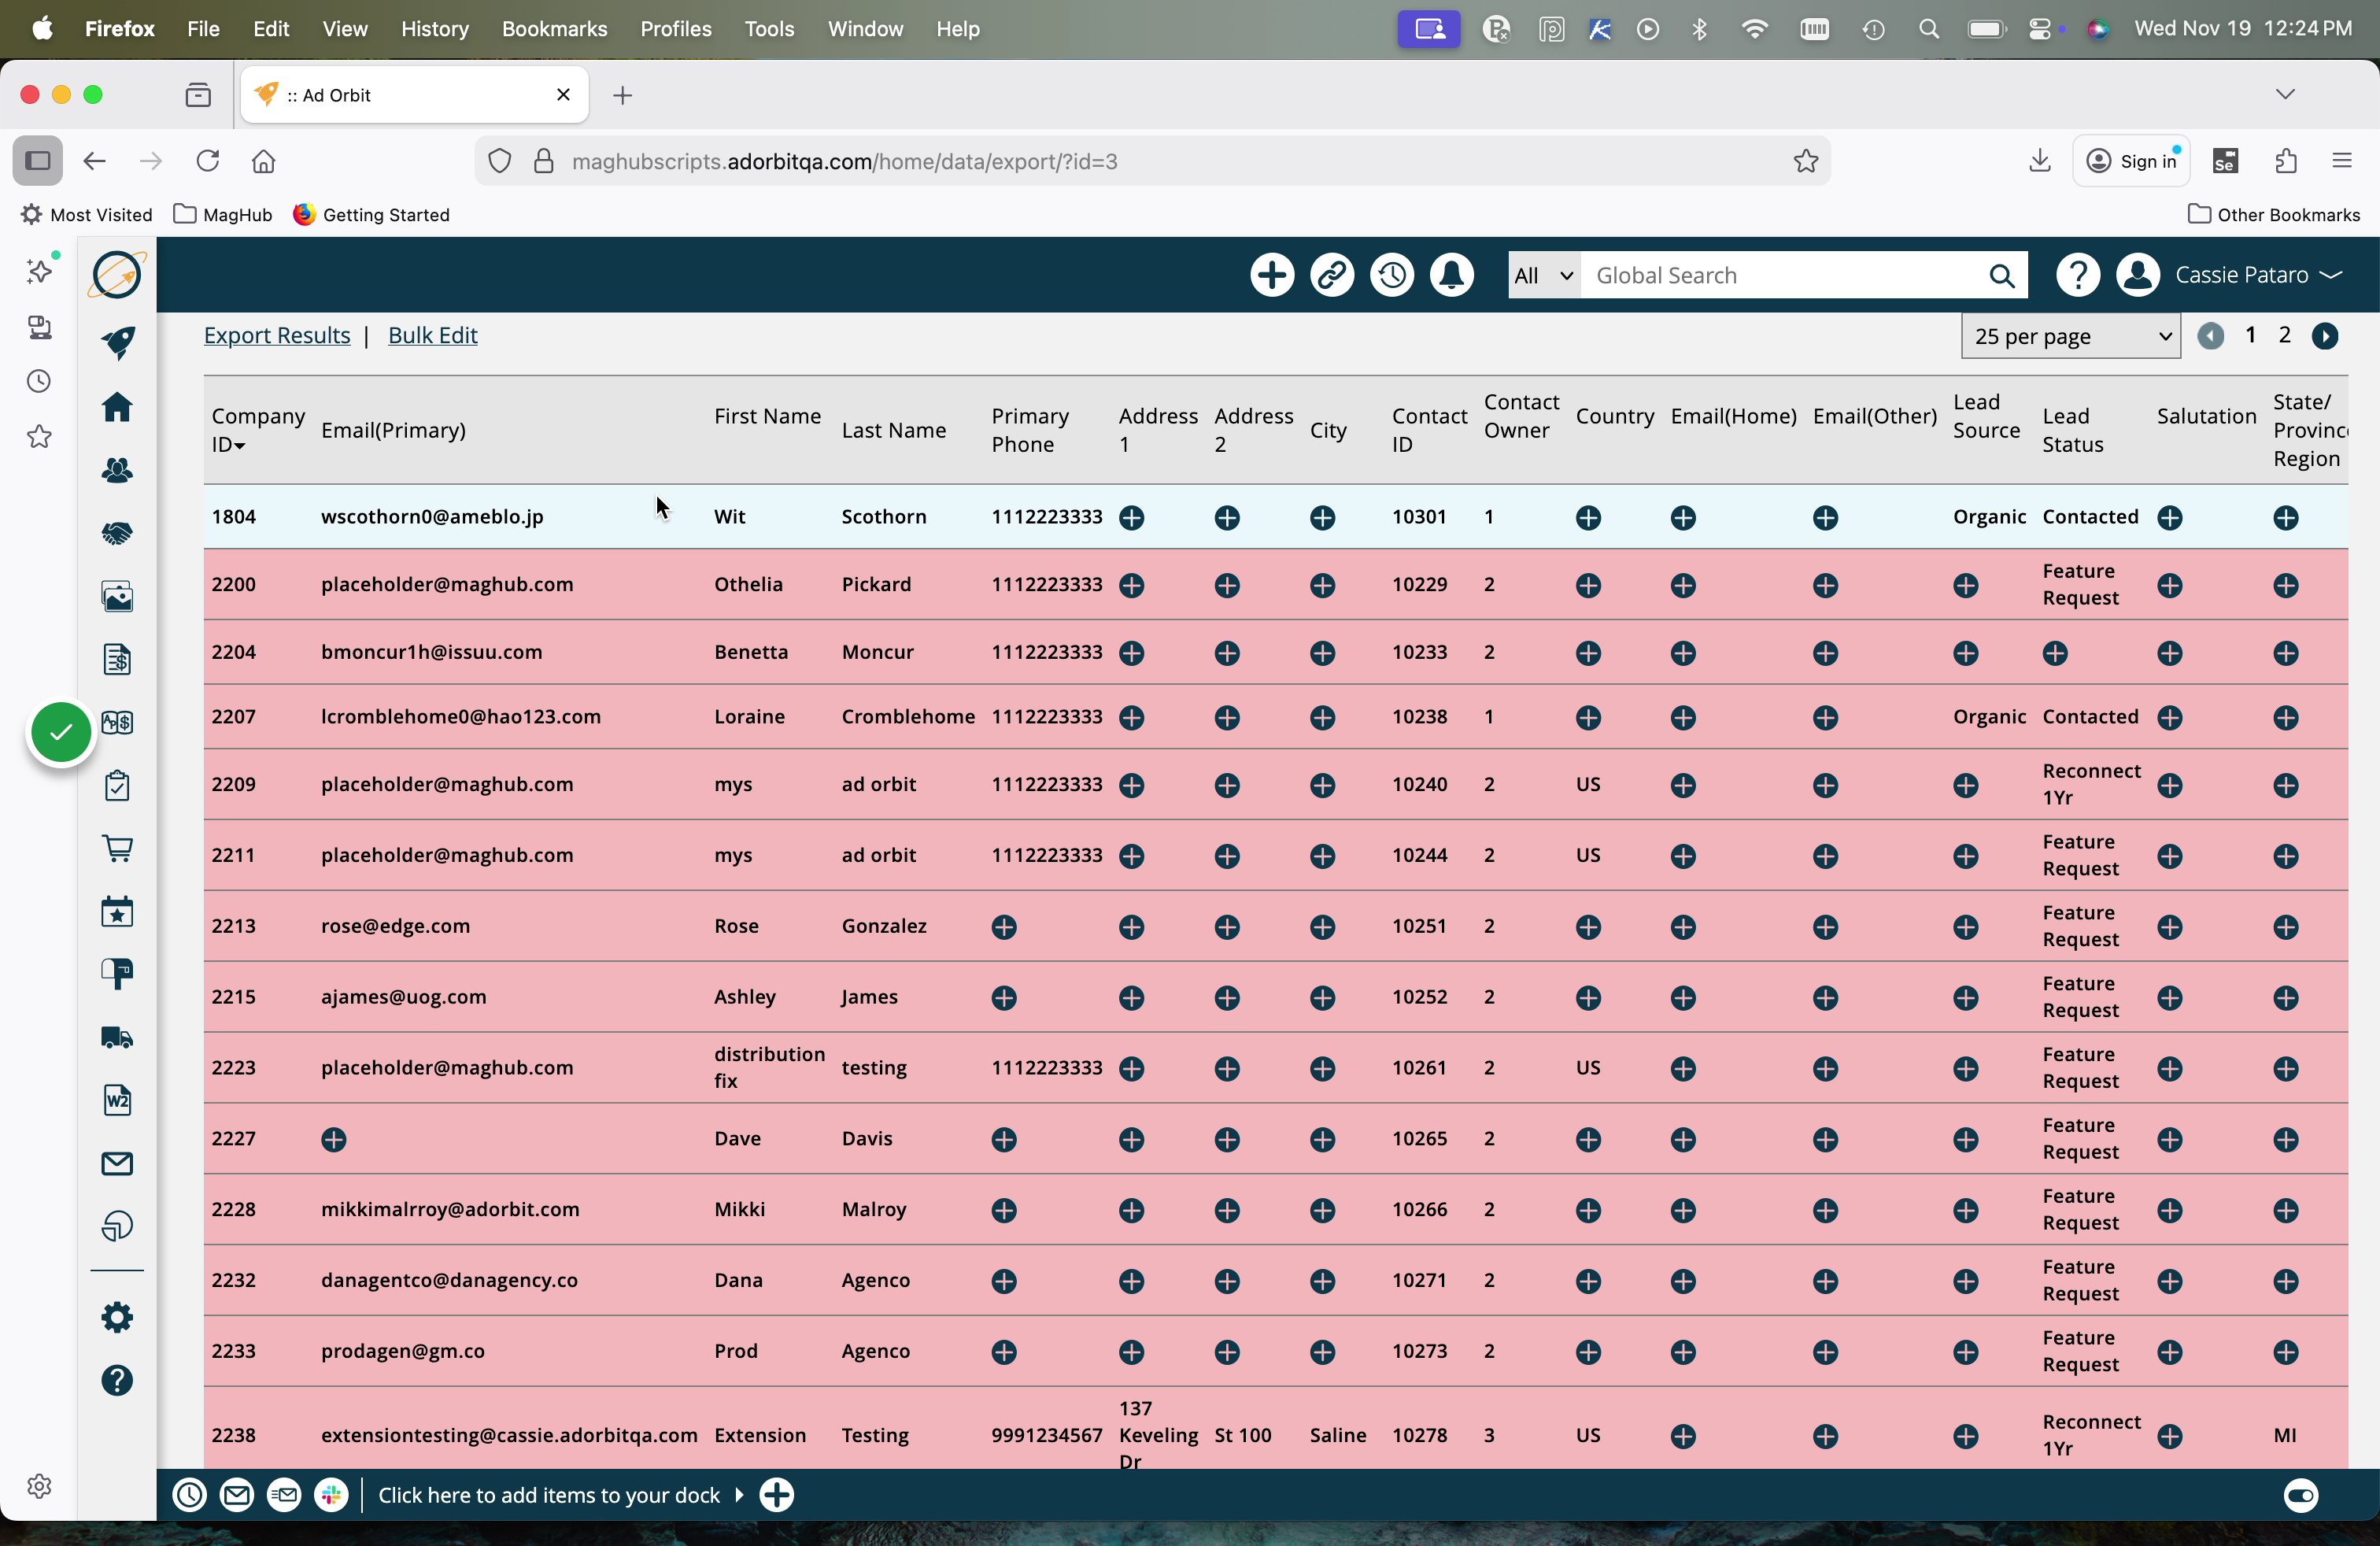This screenshot has width=2380, height=1546.
Task: Click the chain link icon in header
Action: point(1331,275)
